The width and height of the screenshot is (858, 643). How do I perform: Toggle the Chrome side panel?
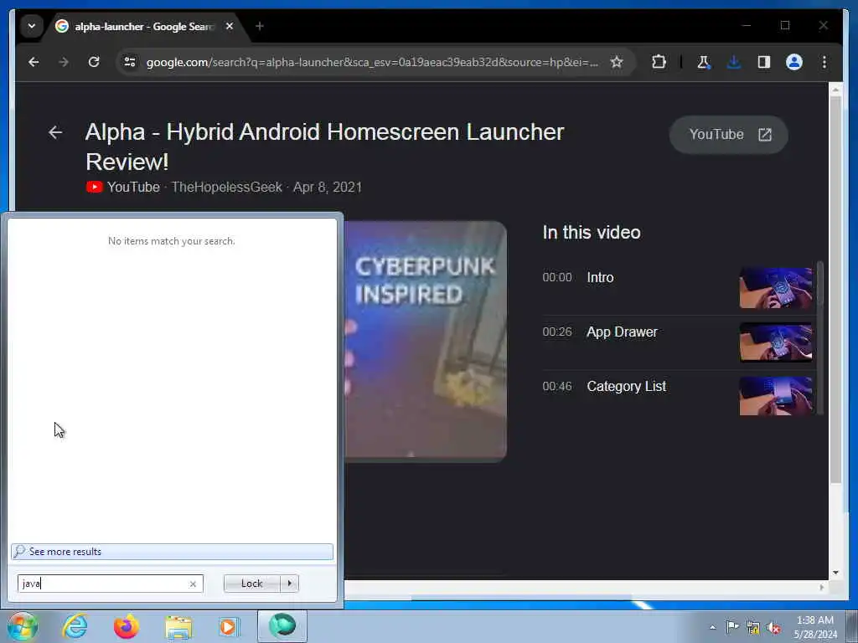(x=764, y=62)
